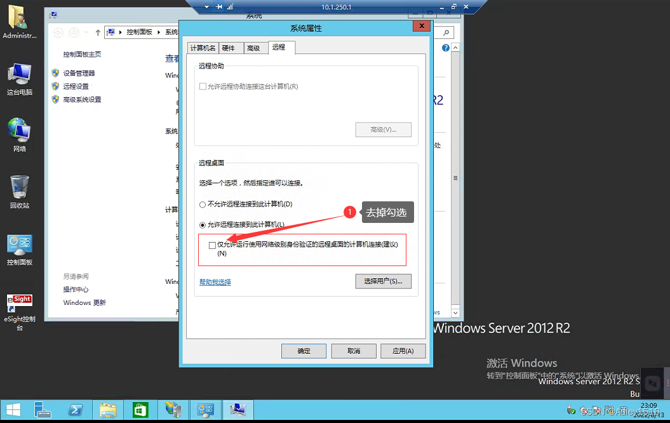
Task: Click the 确定 button
Action: point(304,351)
